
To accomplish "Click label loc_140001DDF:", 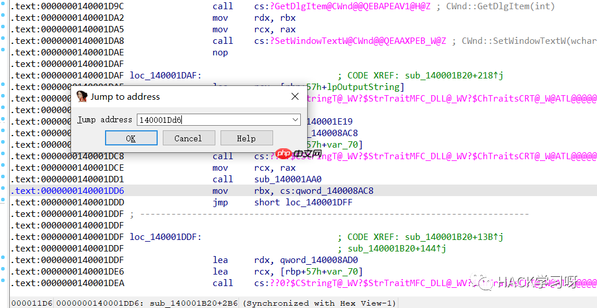I will [x=166, y=237].
